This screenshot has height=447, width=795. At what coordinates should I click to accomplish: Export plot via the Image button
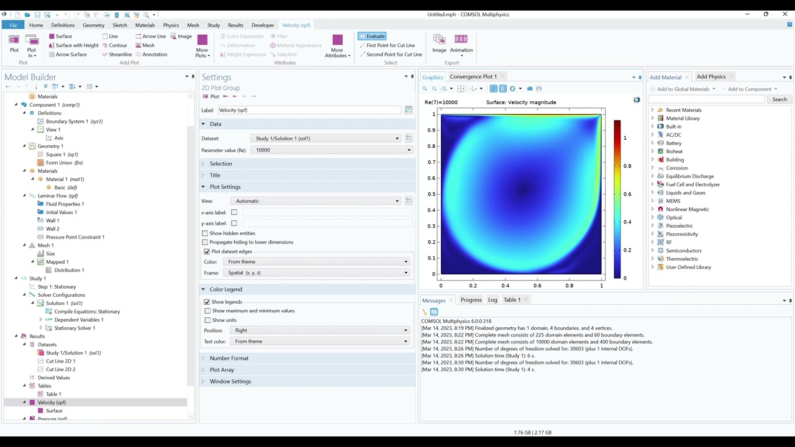(439, 43)
